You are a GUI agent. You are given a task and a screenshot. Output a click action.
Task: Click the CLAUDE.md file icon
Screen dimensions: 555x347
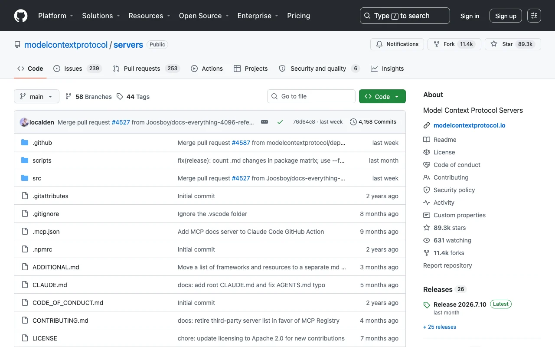pyautogui.click(x=25, y=285)
